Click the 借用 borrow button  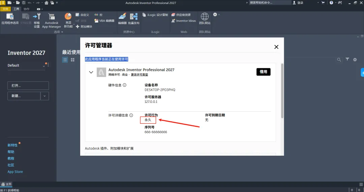click(264, 72)
